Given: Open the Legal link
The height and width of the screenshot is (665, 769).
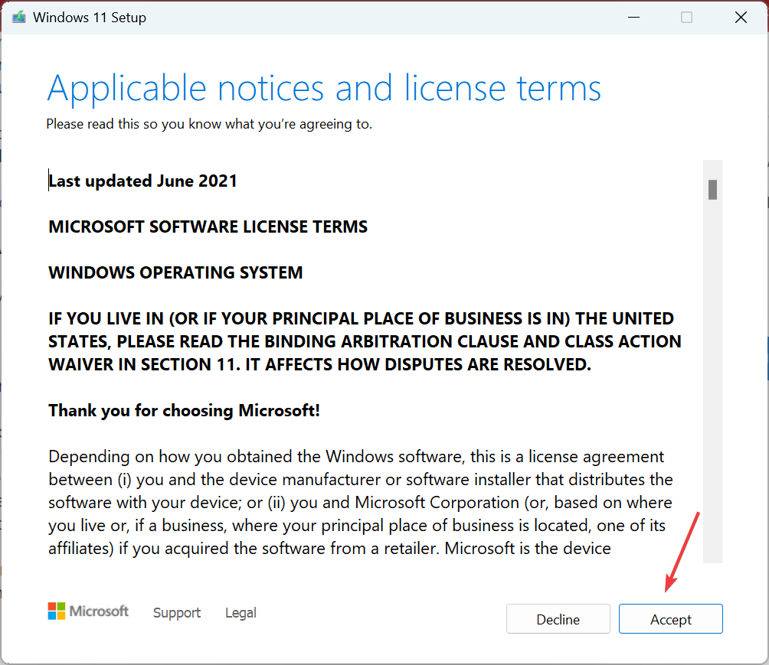Looking at the screenshot, I should point(241,612).
